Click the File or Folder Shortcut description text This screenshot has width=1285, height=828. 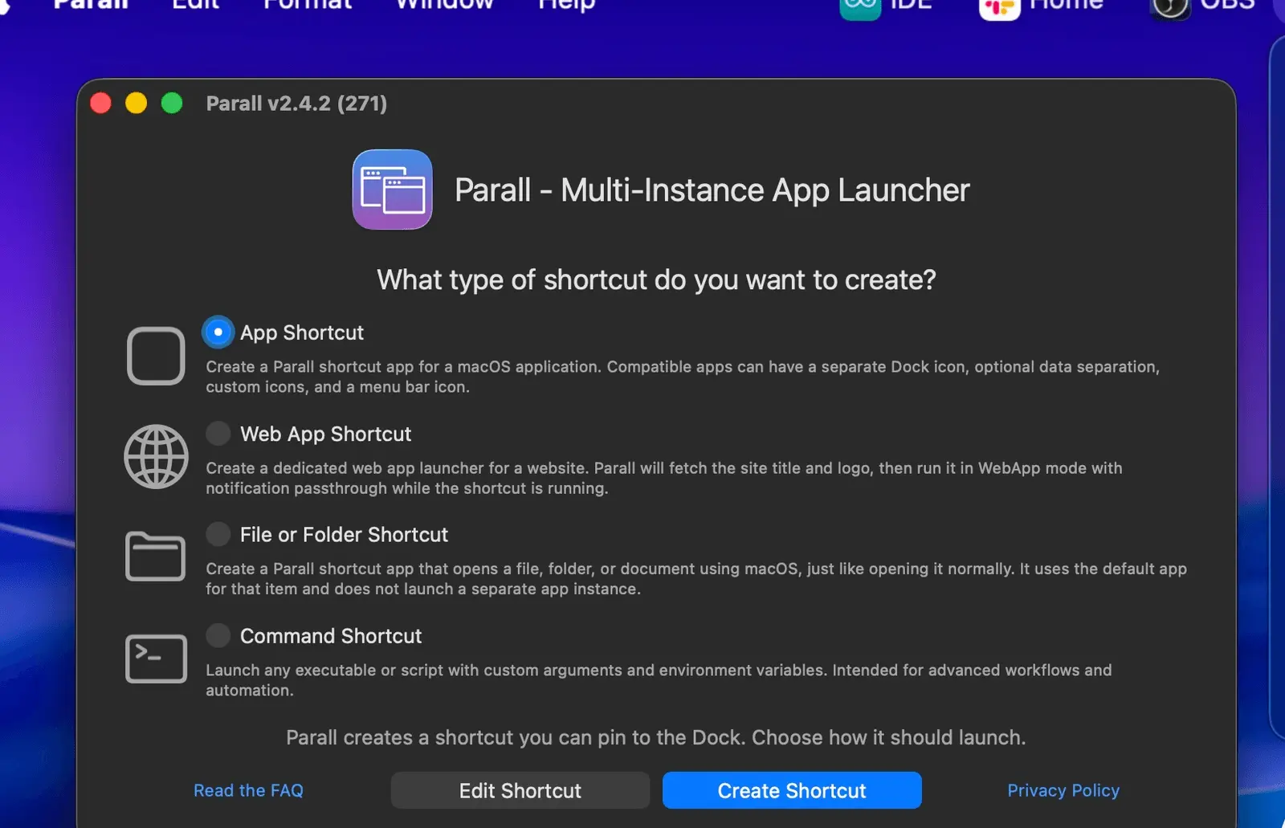696,578
